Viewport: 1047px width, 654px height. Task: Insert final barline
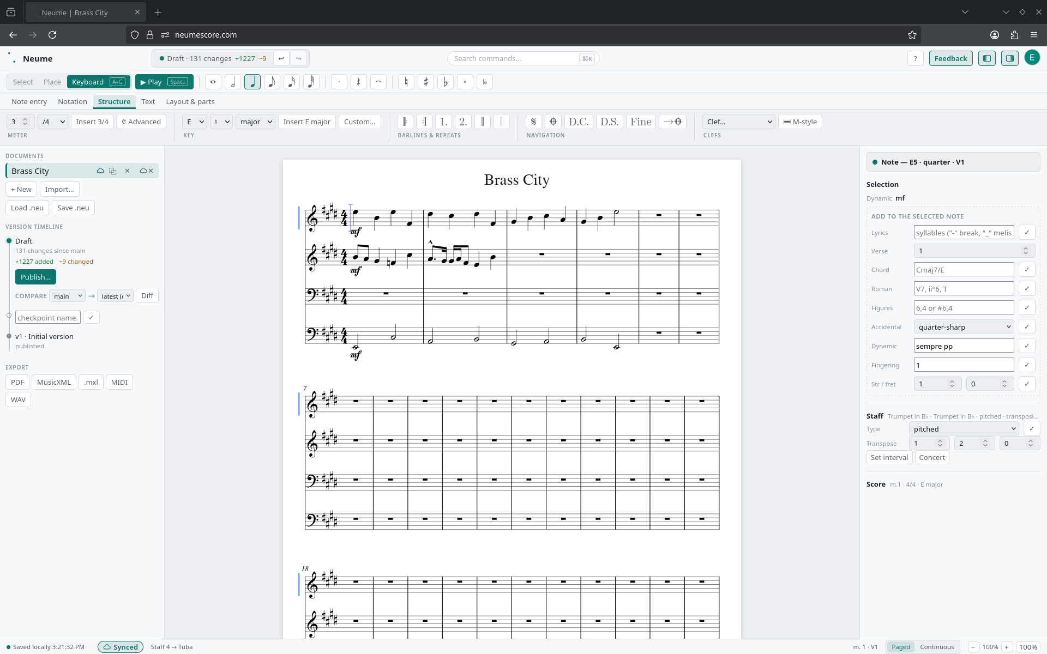point(482,122)
